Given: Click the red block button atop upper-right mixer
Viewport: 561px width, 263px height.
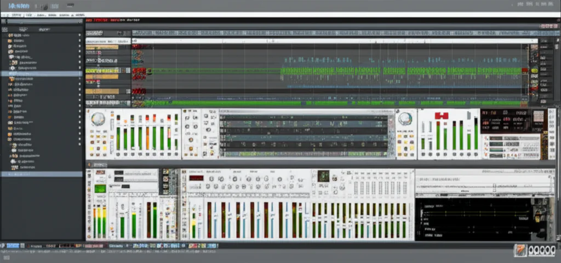Looking at the screenshot, I should [442, 116].
